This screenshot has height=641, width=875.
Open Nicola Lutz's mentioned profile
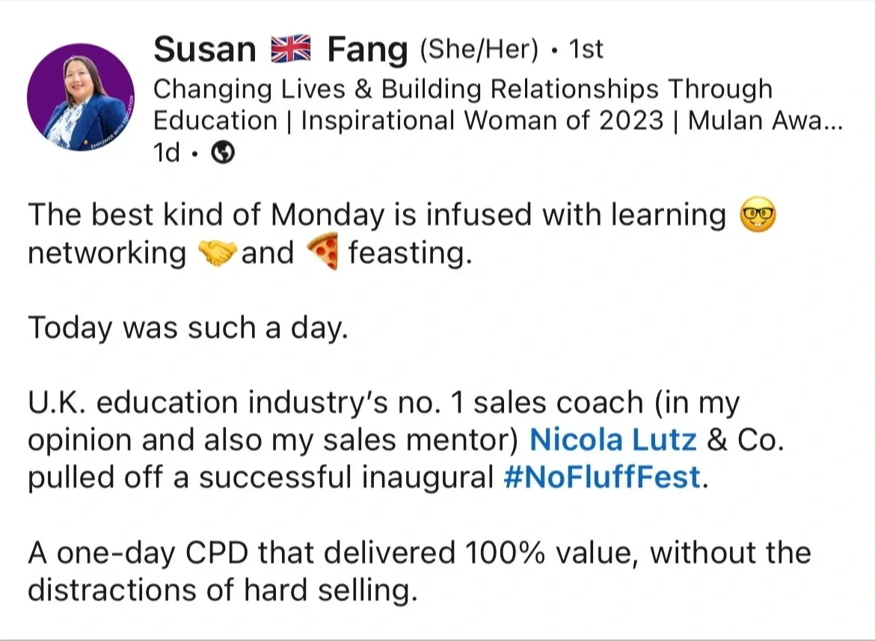click(x=612, y=440)
